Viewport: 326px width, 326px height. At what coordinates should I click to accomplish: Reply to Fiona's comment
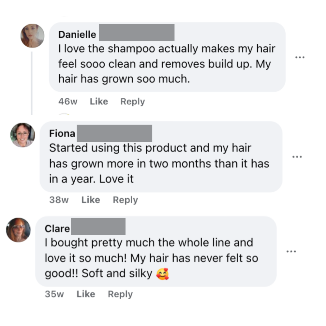click(125, 200)
